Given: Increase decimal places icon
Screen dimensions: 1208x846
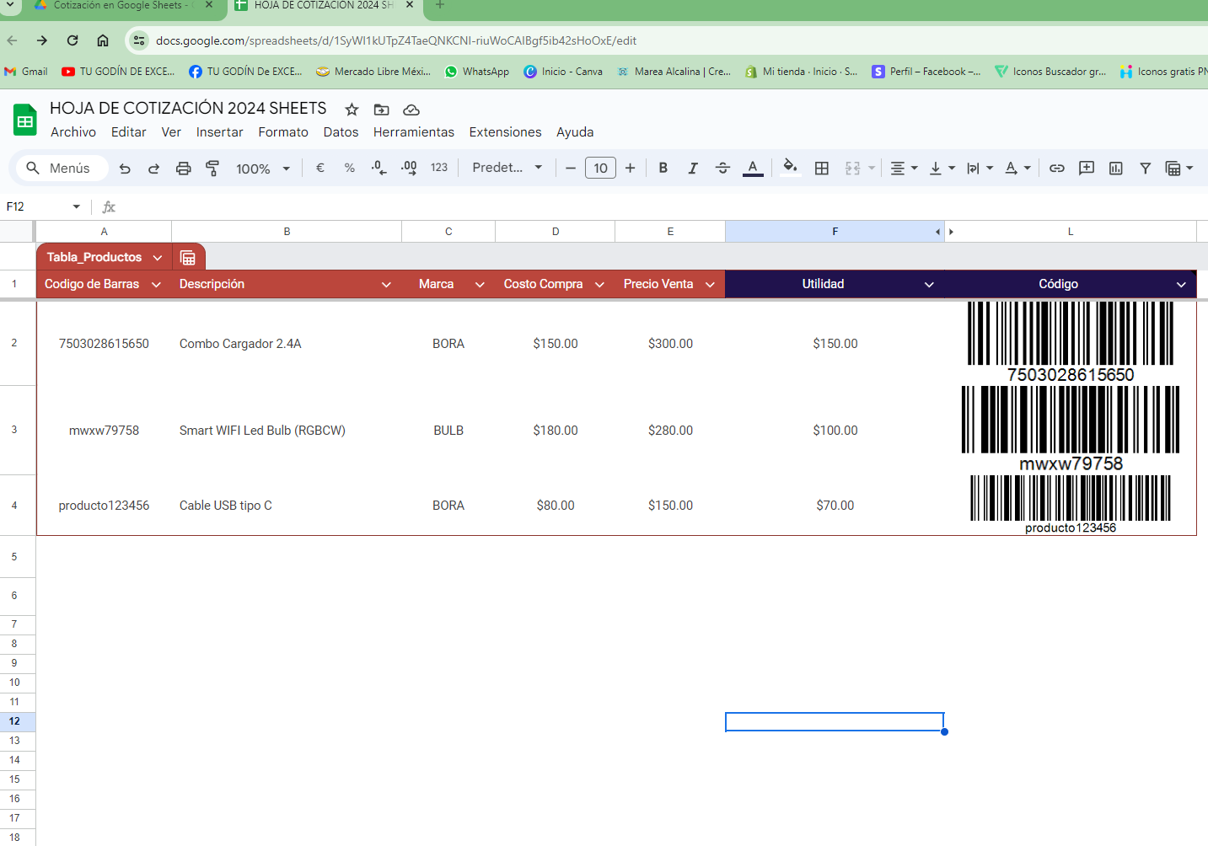Looking at the screenshot, I should [x=409, y=168].
